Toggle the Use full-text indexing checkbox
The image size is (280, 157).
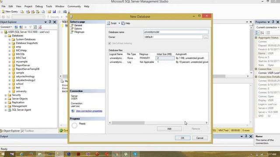[109, 43]
